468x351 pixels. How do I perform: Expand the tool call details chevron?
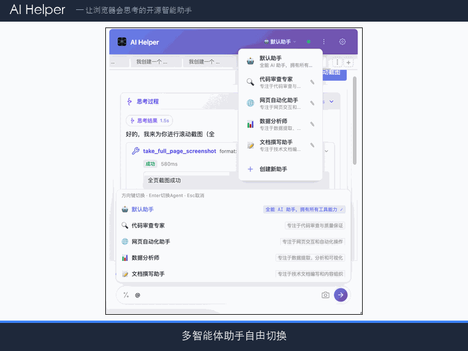(x=326, y=151)
